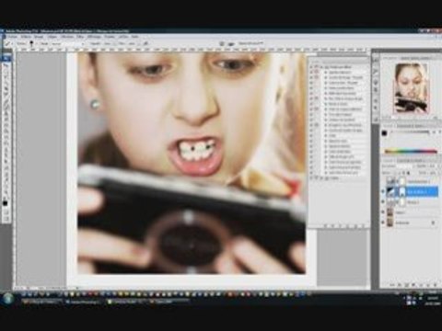The height and width of the screenshot is (331, 442).
Task: Open the Calque menu
Action: tap(52, 37)
